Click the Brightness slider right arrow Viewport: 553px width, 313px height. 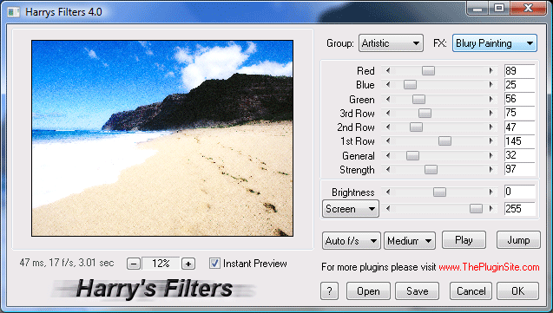491,192
